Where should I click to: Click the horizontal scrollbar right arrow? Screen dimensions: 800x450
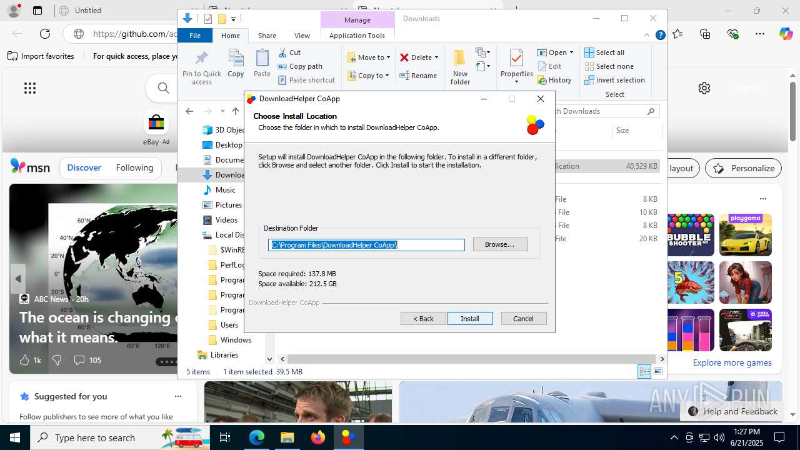[662, 359]
